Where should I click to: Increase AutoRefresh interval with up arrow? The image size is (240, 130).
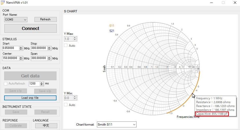tap(42, 83)
